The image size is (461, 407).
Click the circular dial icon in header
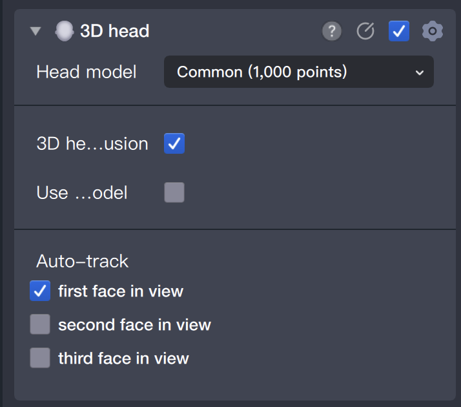(365, 31)
